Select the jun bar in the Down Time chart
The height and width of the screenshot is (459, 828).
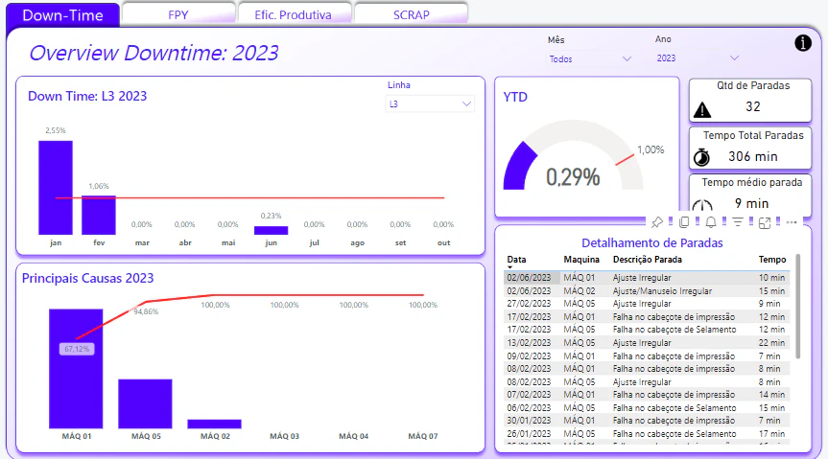click(x=271, y=231)
